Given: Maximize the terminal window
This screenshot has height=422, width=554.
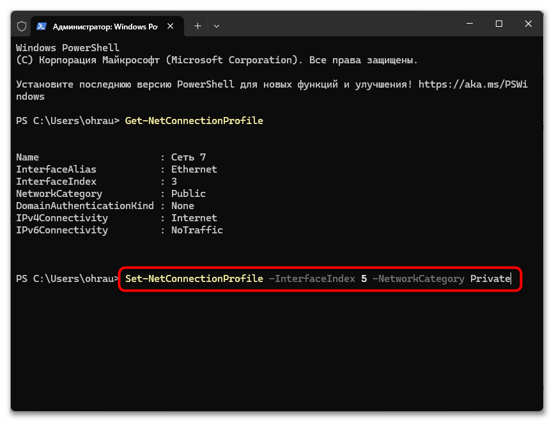Looking at the screenshot, I should [x=499, y=24].
